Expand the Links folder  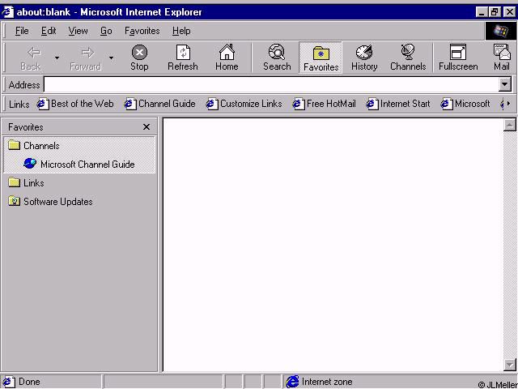27,183
